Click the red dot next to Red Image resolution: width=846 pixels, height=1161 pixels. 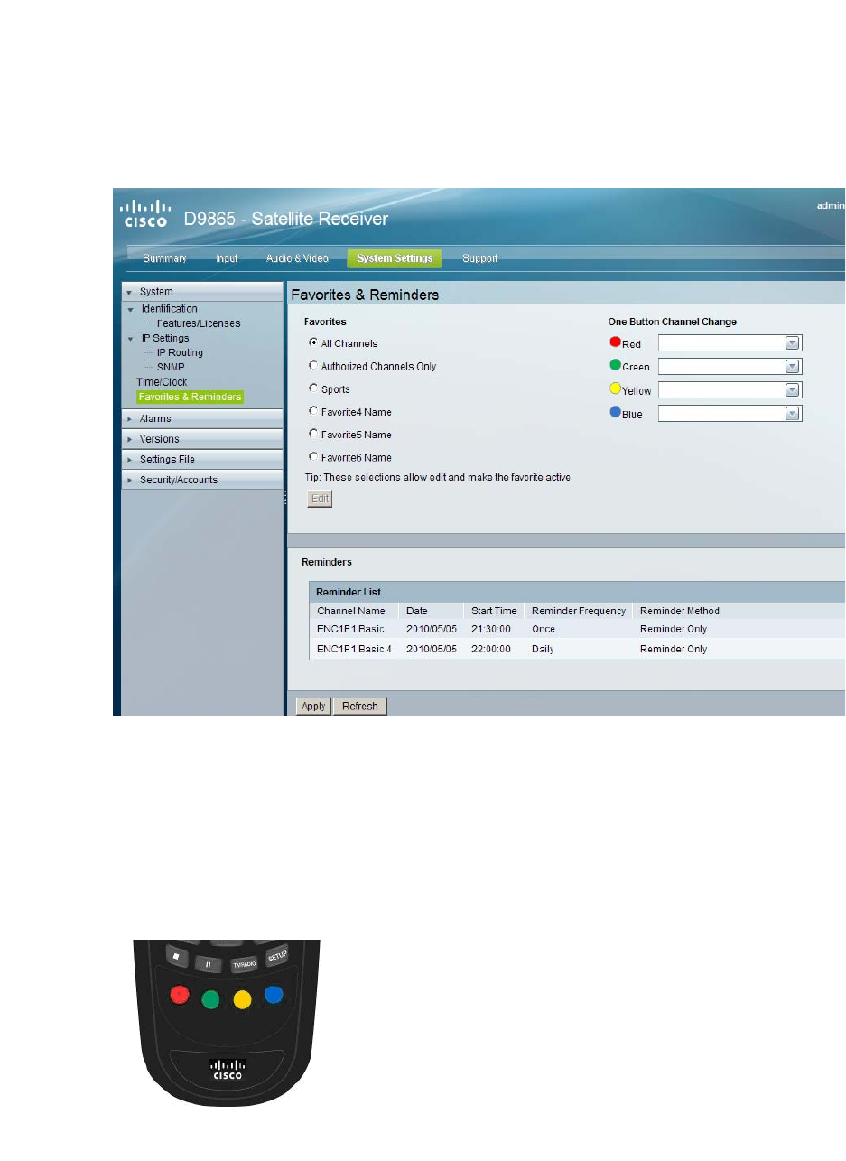pos(616,342)
